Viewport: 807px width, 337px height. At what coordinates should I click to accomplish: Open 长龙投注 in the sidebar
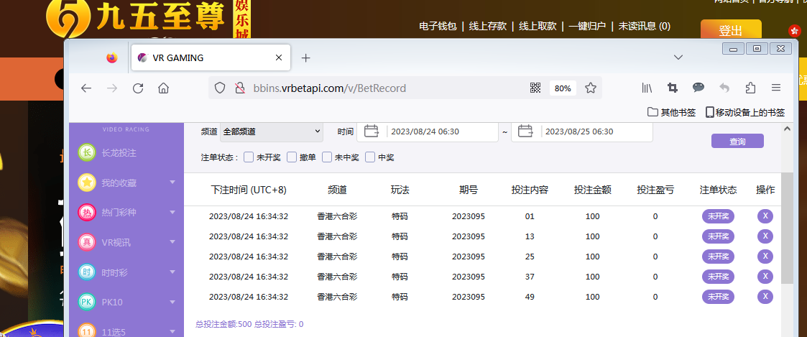tap(119, 153)
